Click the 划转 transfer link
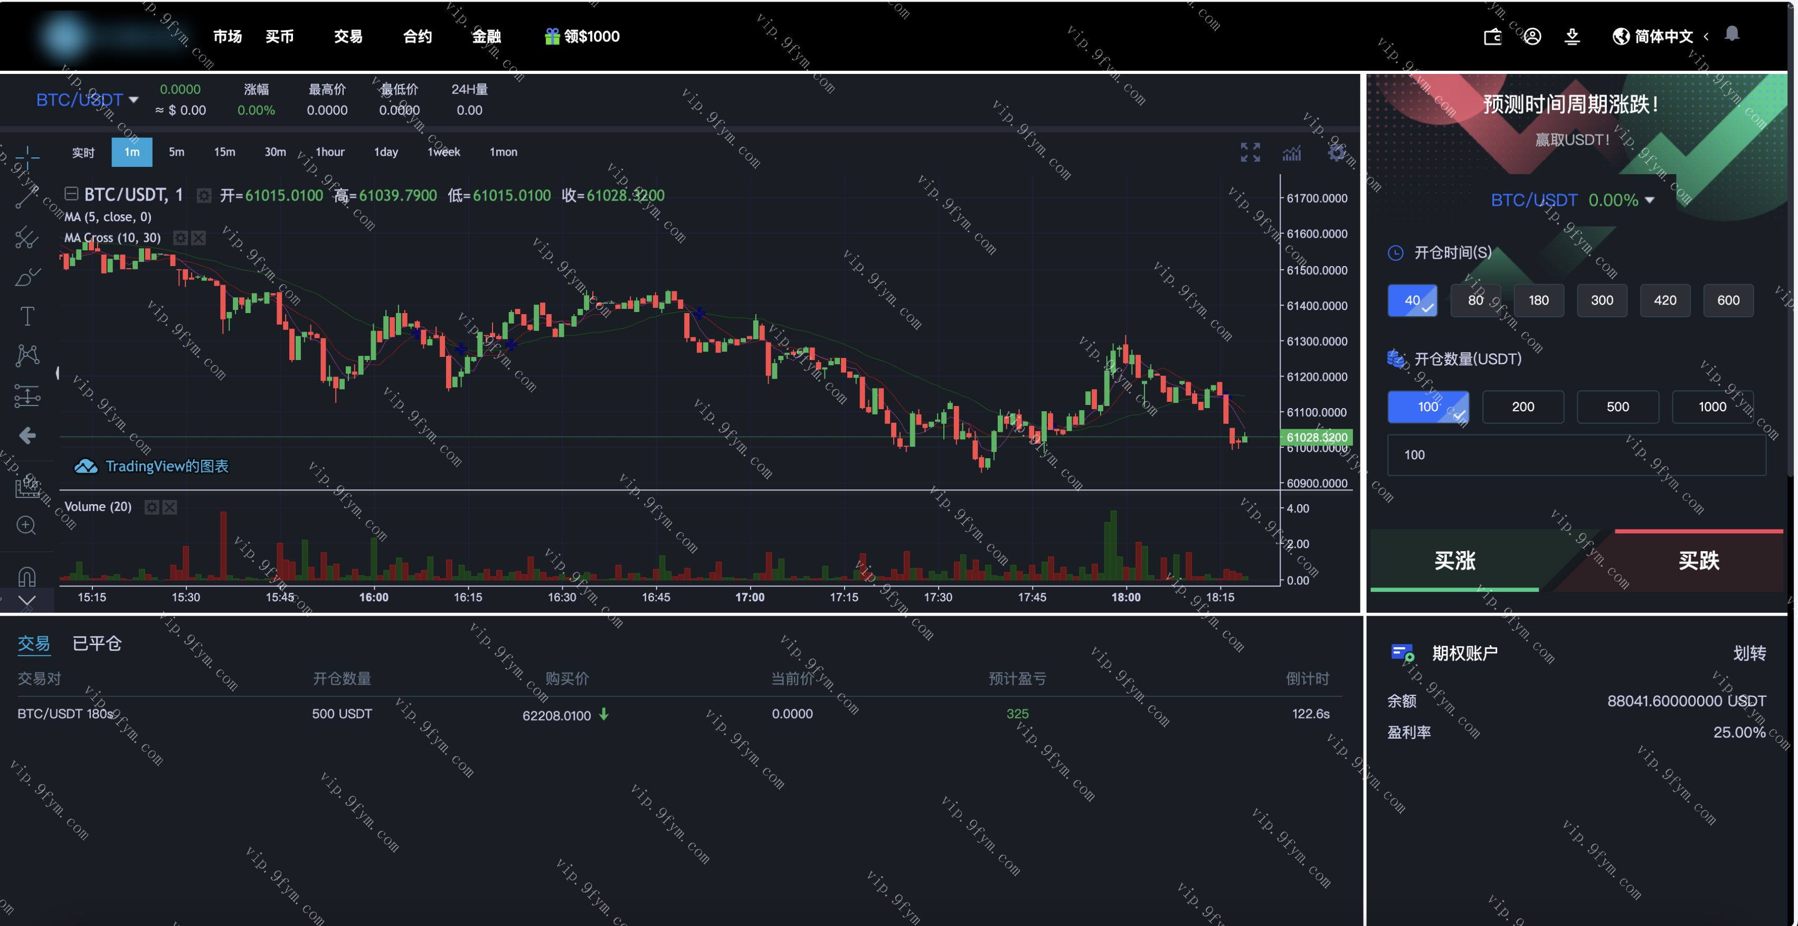 (x=1749, y=653)
